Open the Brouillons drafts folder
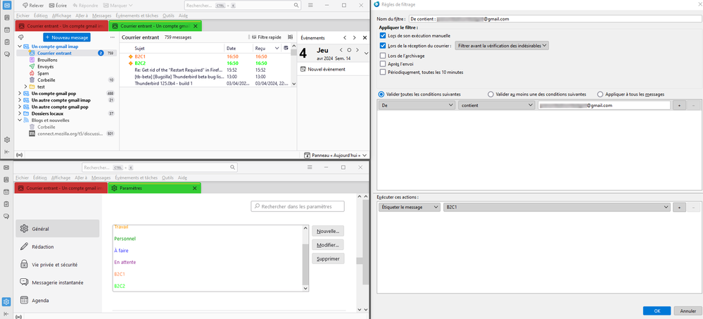Viewport: 703px width, 319px height. (x=32, y=60)
